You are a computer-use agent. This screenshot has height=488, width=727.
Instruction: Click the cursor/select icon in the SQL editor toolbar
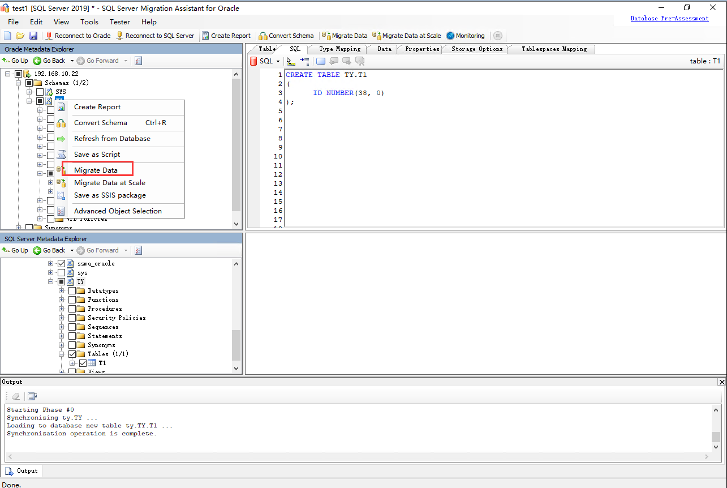click(291, 61)
